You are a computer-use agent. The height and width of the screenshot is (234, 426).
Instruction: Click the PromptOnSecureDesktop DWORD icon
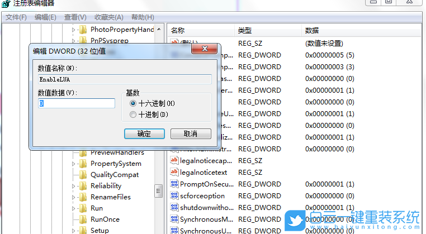click(174, 184)
